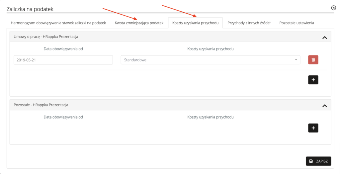
Task: Switch to Harmonogram obowiązywania stawek tab
Action: click(58, 23)
